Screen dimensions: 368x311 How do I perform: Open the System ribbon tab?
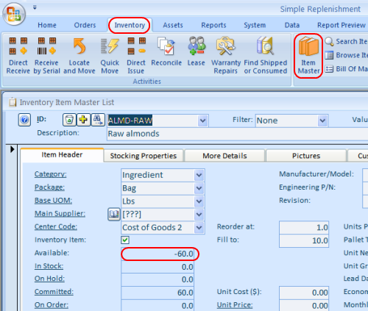255,25
